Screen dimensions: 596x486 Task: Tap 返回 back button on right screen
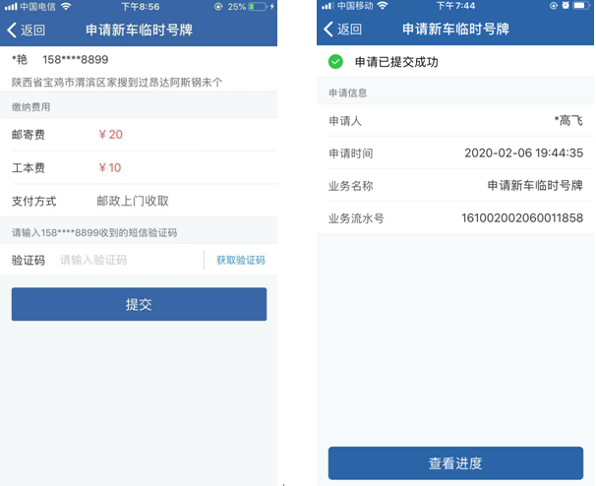(x=342, y=29)
